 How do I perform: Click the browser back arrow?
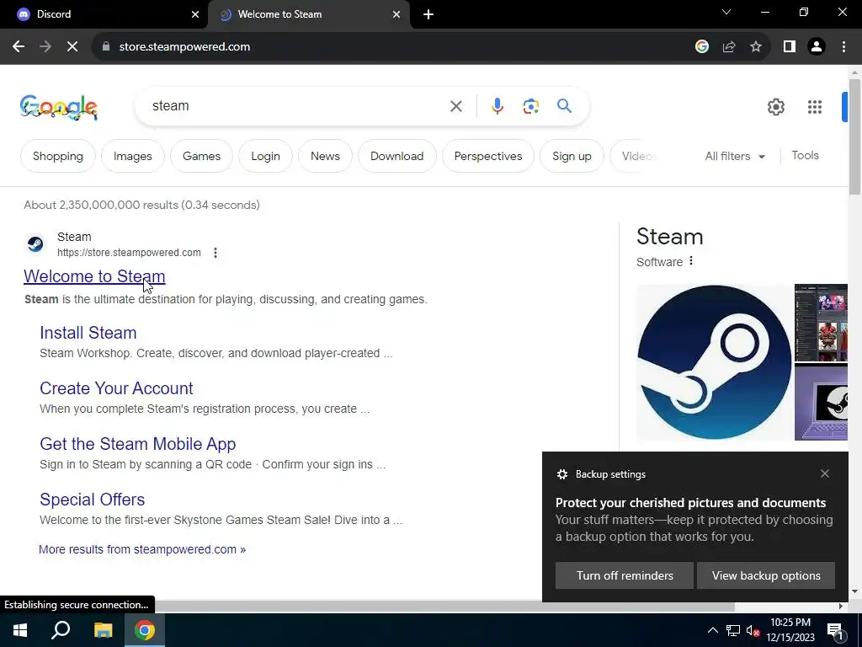click(x=19, y=47)
